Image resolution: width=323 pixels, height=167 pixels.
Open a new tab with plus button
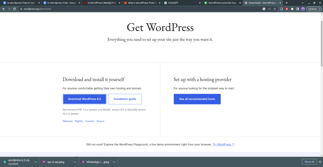[286, 3]
